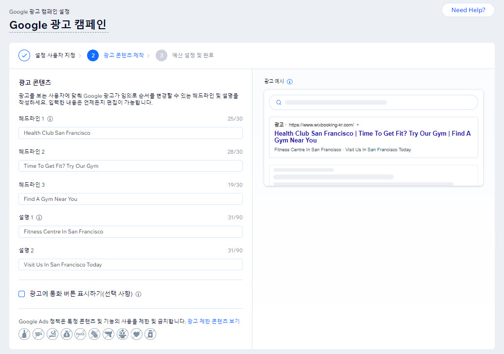Click info icon next to 설명 1
Screen dimensions: 504x354
pyautogui.click(x=39, y=217)
